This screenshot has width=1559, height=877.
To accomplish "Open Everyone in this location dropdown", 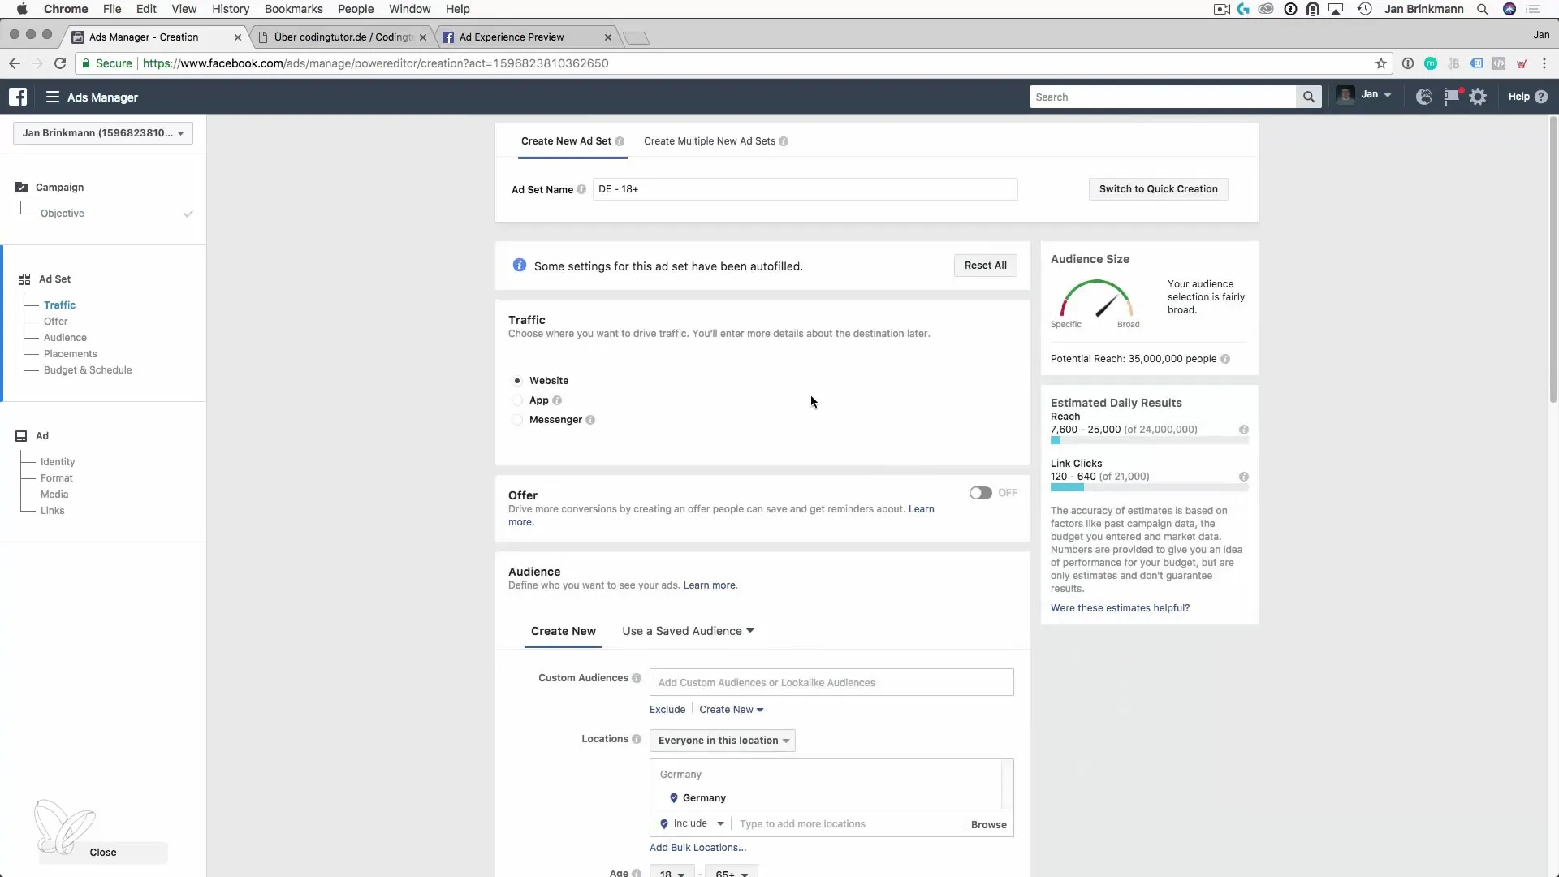I will tap(723, 741).
